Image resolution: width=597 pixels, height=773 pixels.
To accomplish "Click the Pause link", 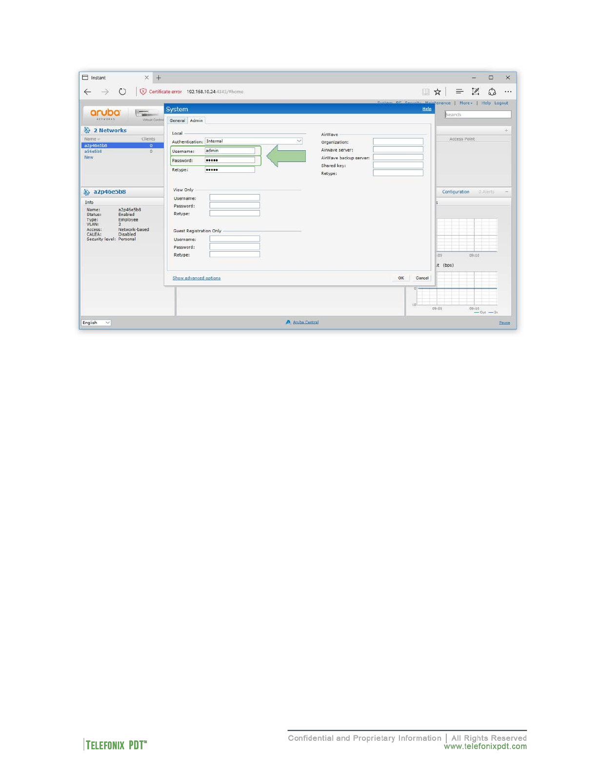I will pos(504,323).
